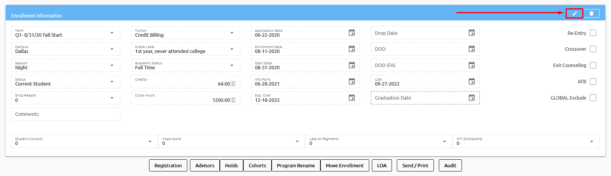Open calendar for Graduation Date field
Screen dimensions: 611x176
(x=471, y=98)
